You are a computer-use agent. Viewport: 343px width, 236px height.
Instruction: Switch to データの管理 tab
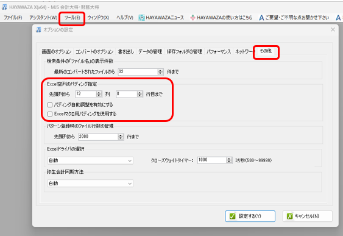pyautogui.click(x=150, y=51)
